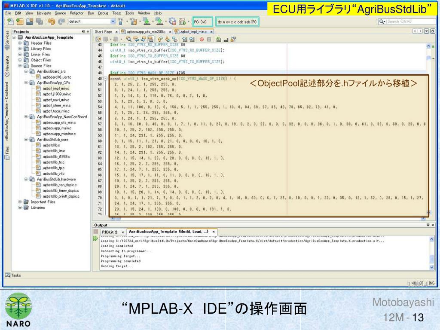Minimize the Projects panel
440x330 pixels.
tap(83, 31)
